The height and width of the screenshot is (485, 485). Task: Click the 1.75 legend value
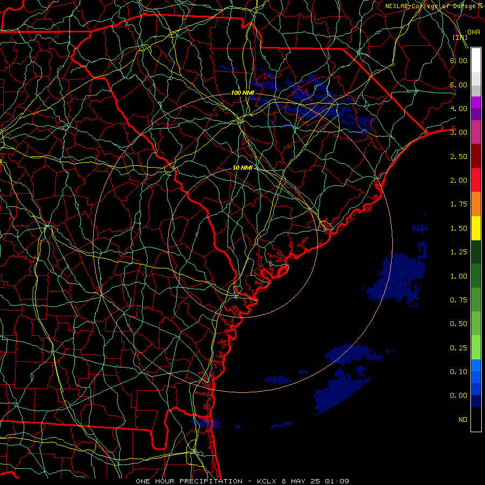point(459,204)
